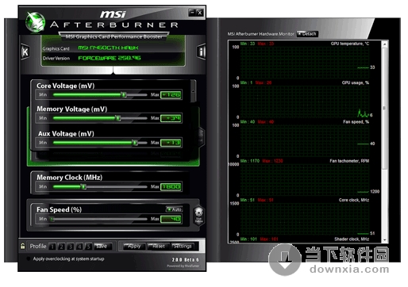Viewport: 408px width, 287px height.
Task: Click the 'Memory Clock (MHz)' label
Action: [69, 178]
